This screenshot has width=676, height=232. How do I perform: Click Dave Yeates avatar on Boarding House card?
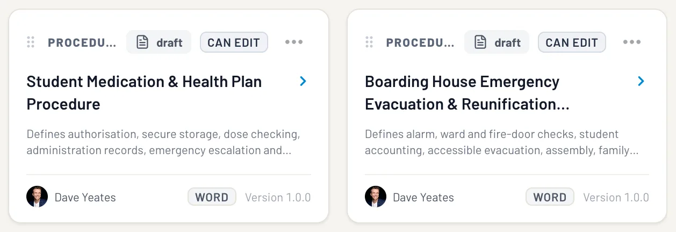pyautogui.click(x=376, y=197)
